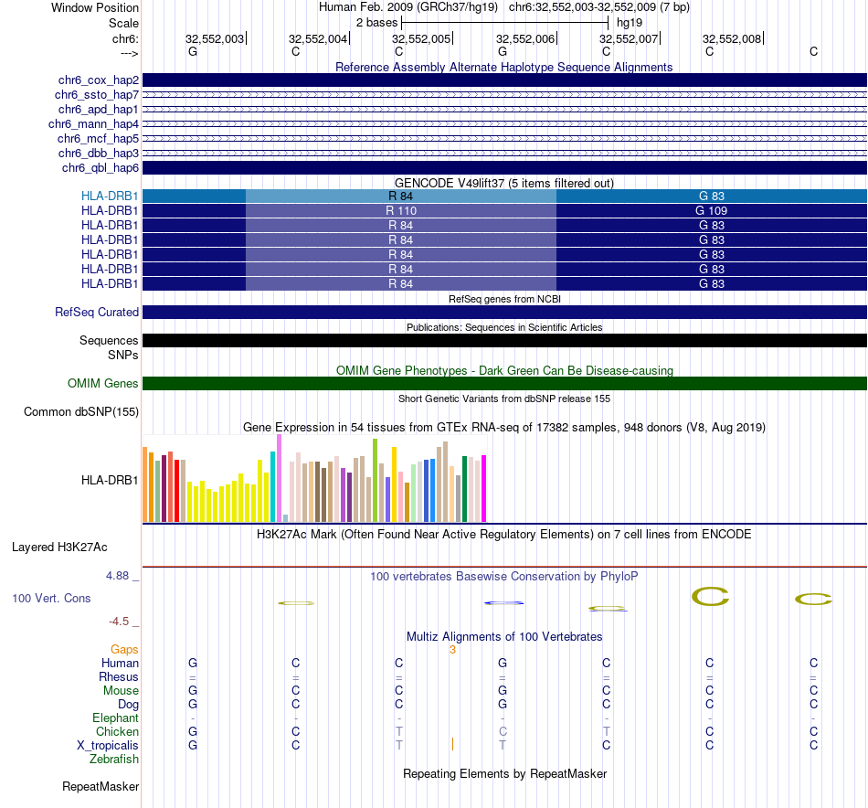Select the chr6_ssto_hap7 track label
This screenshot has height=808, width=868.
[97, 95]
